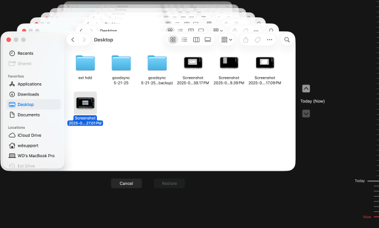Select Shared in the sidebar
Screen dimensions: 379x228
[x=33, y=63]
